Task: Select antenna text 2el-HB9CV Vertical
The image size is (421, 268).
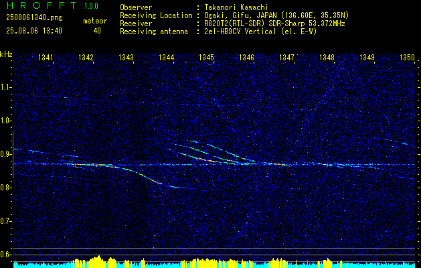Action: (x=240, y=31)
